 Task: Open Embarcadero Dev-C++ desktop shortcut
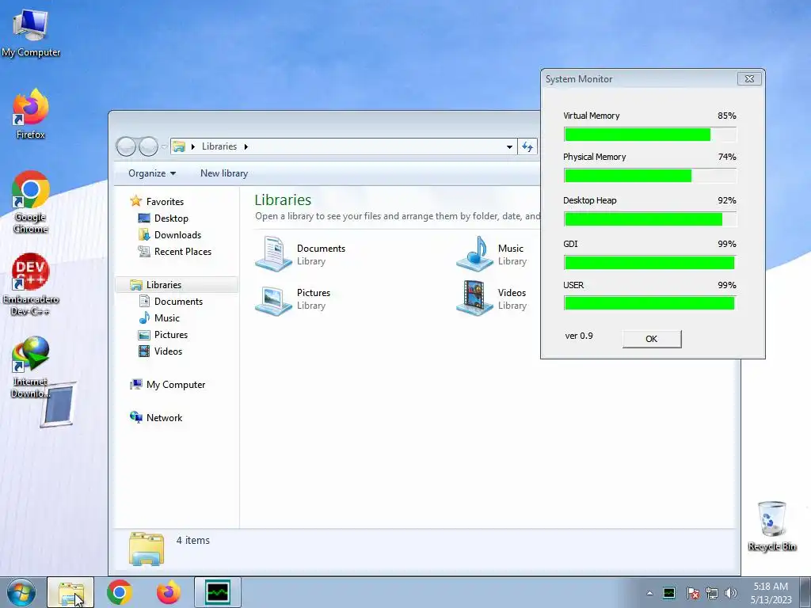[31, 284]
